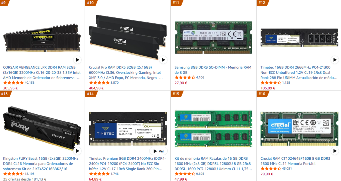Open Timetec Premium 8GB DDR4 2400MHz title
The height and width of the screenshot is (181, 341).
[127, 164]
